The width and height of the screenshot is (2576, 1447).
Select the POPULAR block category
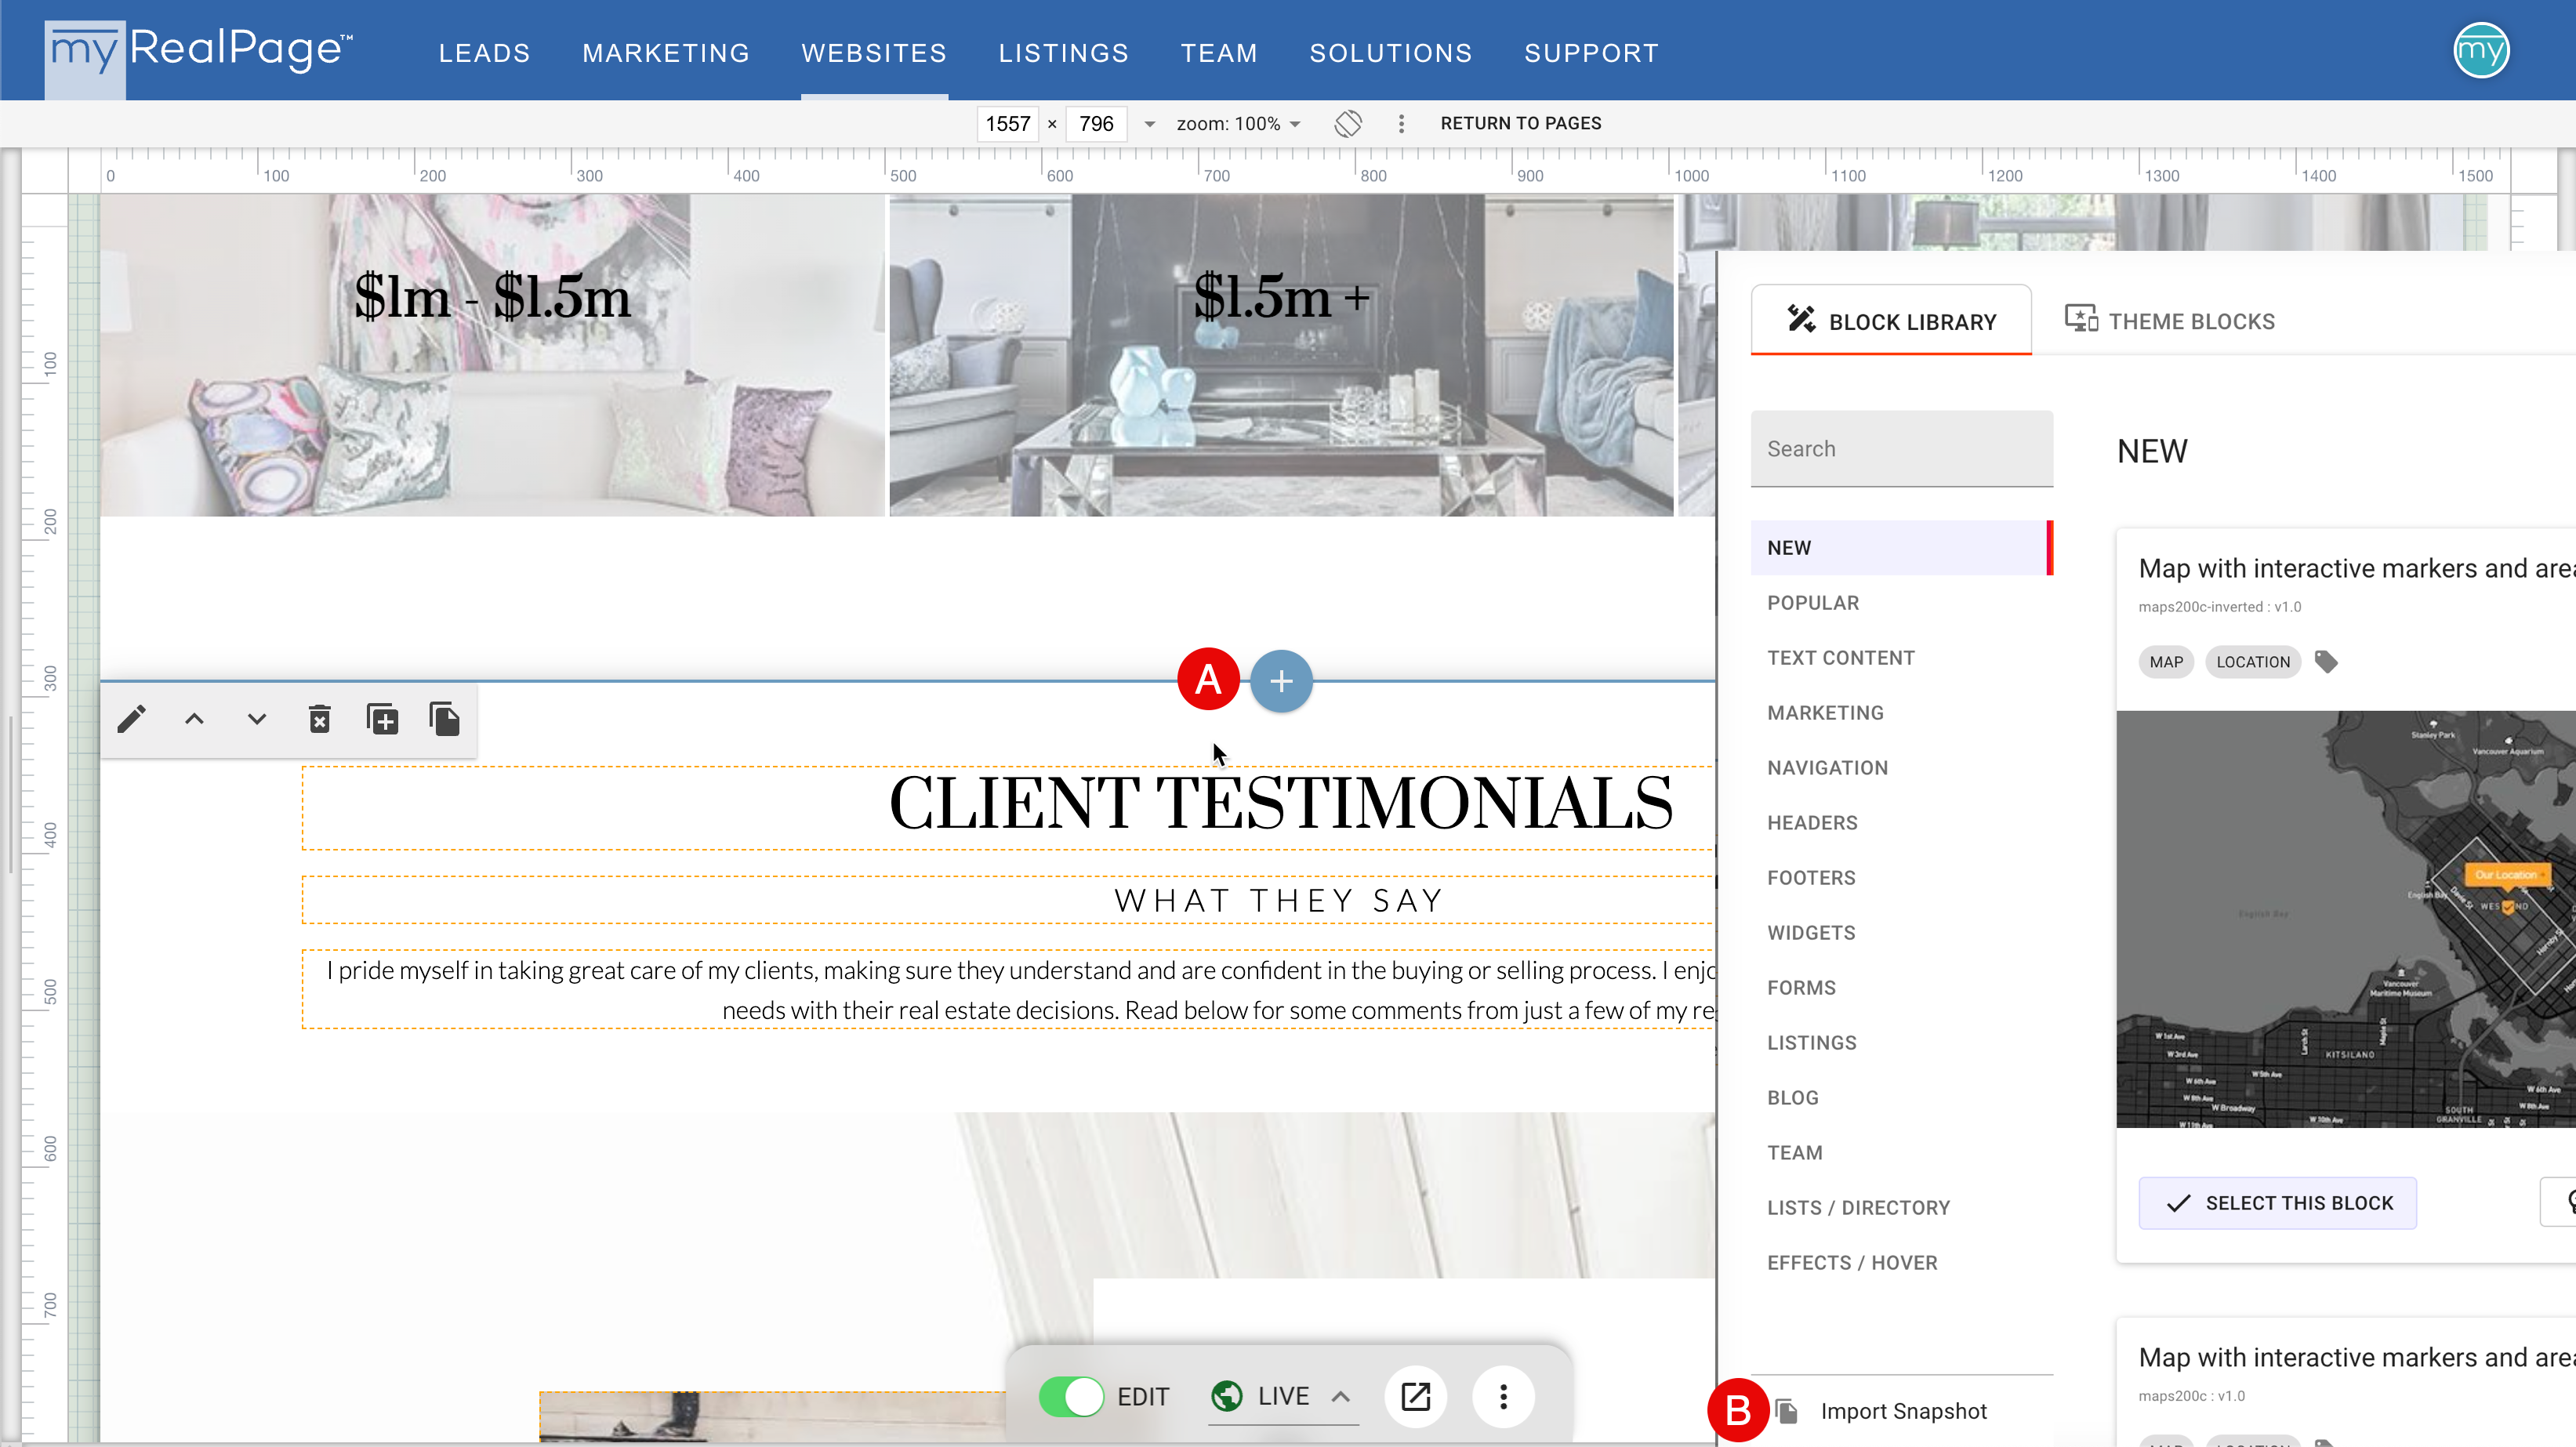pos(1901,603)
